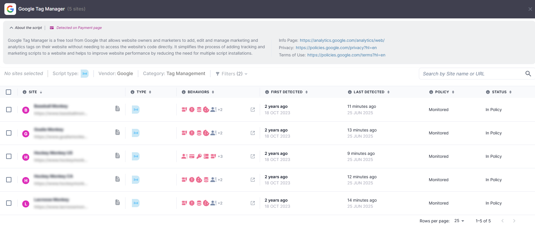535x232 pixels.
Task: Open the Google privacy policy link
Action: pyautogui.click(x=336, y=48)
